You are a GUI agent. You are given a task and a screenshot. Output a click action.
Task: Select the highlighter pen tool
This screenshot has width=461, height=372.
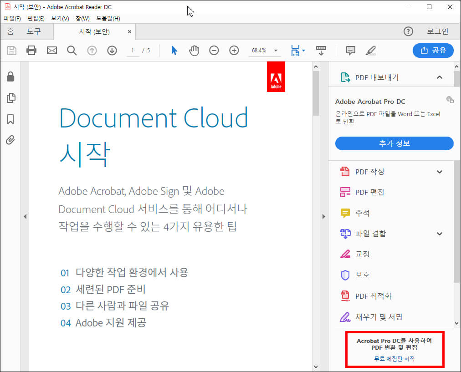(x=371, y=51)
